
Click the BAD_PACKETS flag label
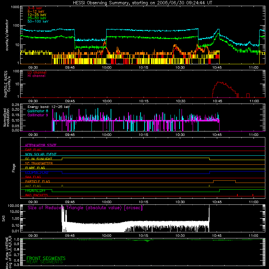point(37,195)
